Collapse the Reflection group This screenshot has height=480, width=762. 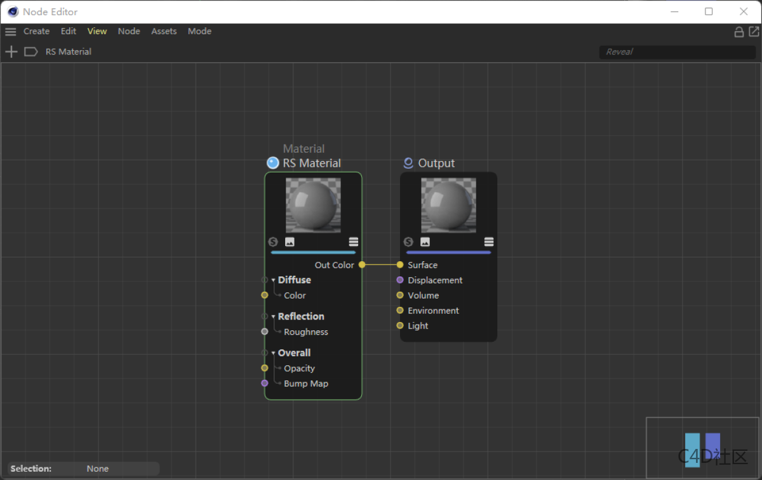(274, 316)
